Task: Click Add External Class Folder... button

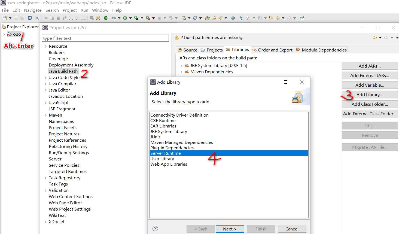Action: [370, 114]
